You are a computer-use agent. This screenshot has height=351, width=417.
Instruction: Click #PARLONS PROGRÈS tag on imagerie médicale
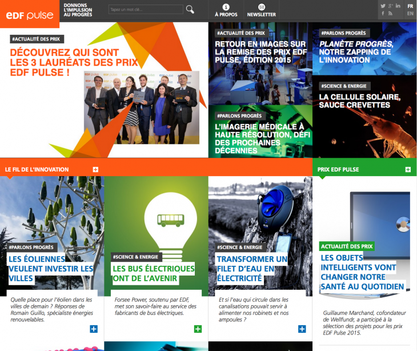tap(239, 115)
